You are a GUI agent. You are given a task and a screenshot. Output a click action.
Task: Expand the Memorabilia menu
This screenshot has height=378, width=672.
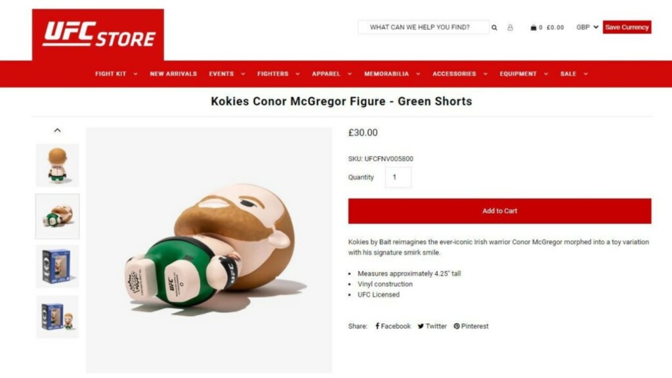click(392, 73)
